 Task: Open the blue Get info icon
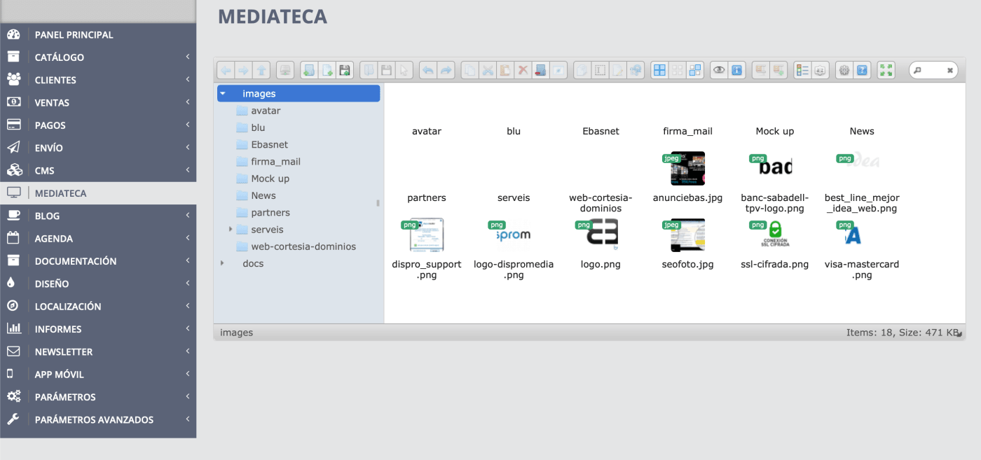tap(736, 70)
